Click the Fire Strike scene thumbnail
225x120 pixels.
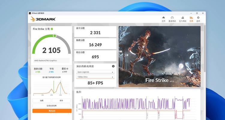point(160,56)
